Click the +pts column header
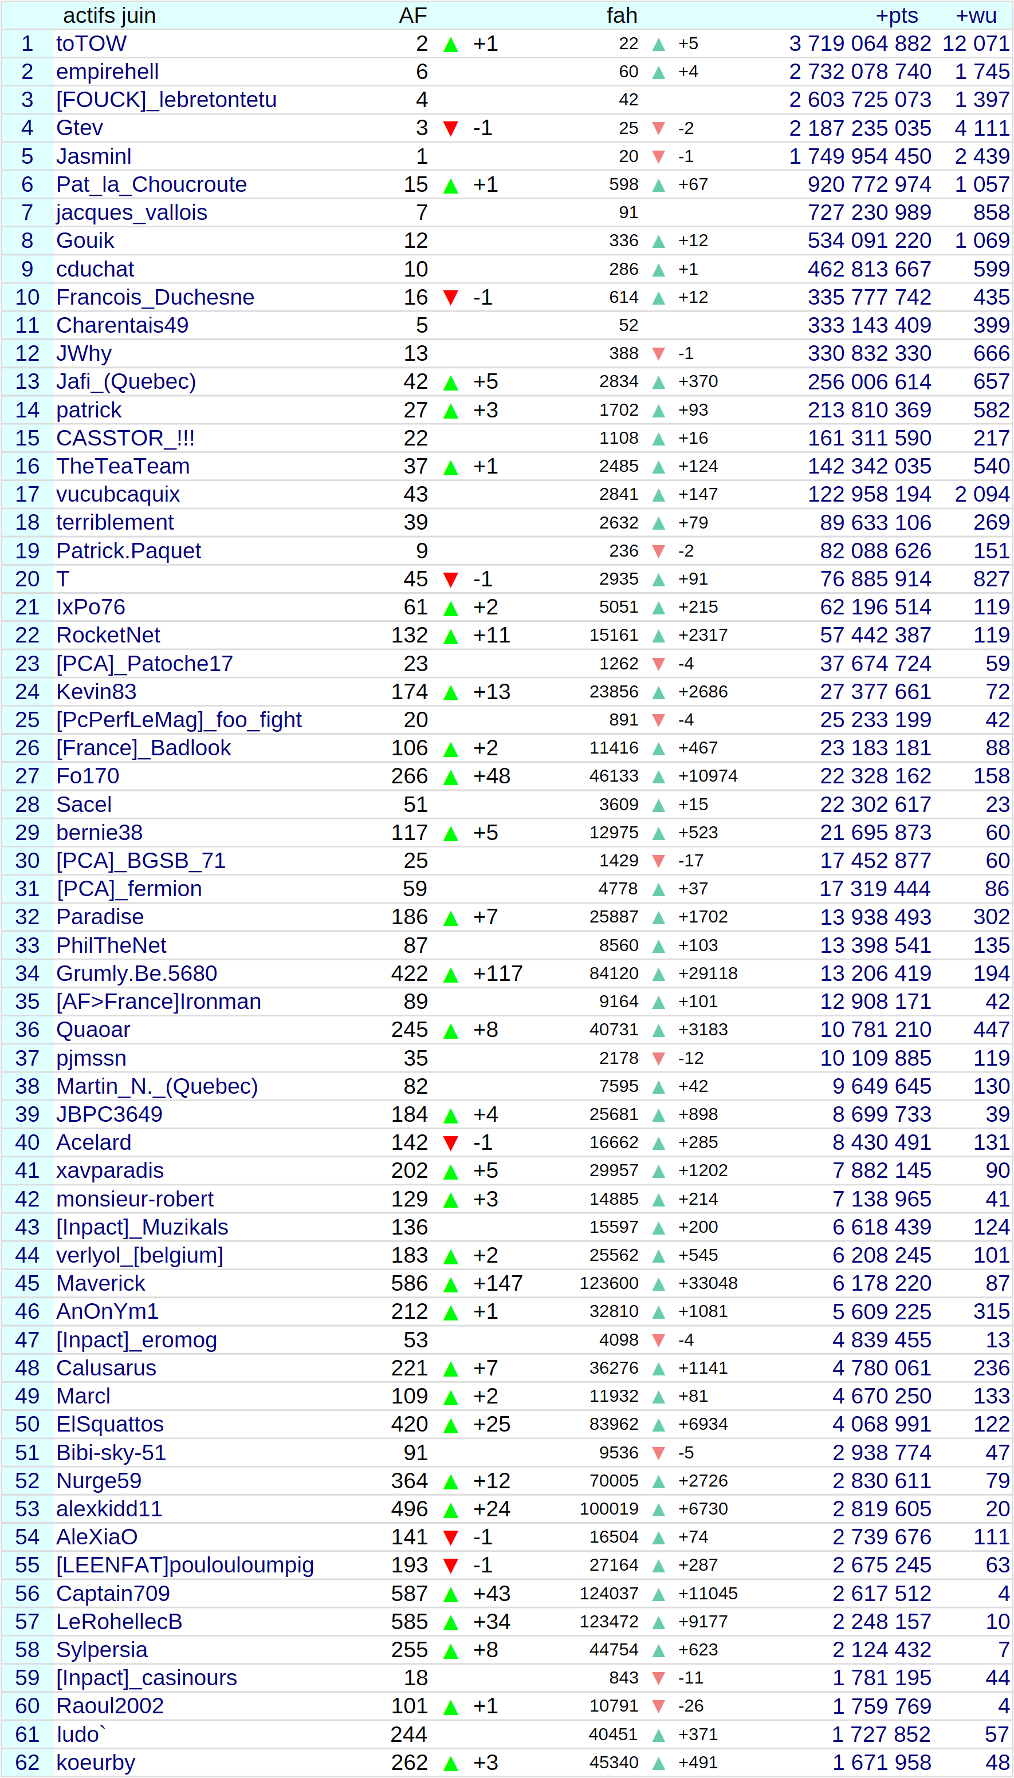Screen dimensions: 1014x1778 pyautogui.click(x=897, y=15)
